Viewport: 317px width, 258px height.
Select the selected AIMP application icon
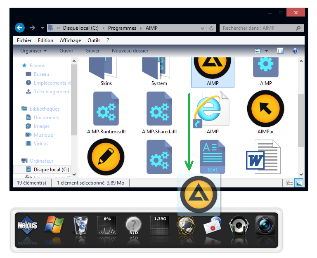(x=213, y=72)
